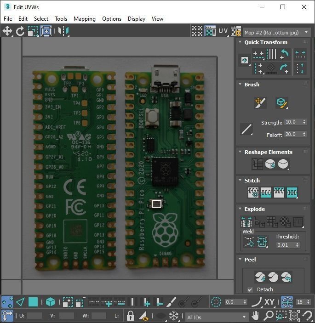Click the Mirror horizontal tool
Viewport: 315px width, 323px height.
63,31
